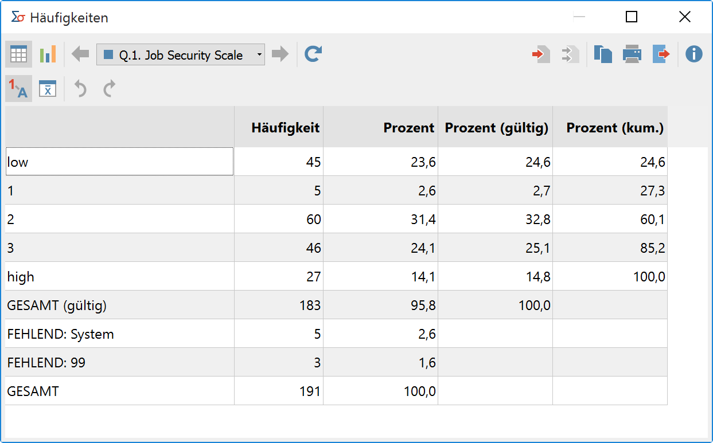Open the Q.1. Job Security Scale dropdown

click(181, 55)
